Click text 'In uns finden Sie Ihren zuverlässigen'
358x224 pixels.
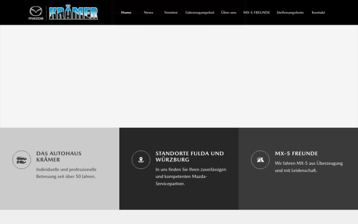click(x=191, y=170)
